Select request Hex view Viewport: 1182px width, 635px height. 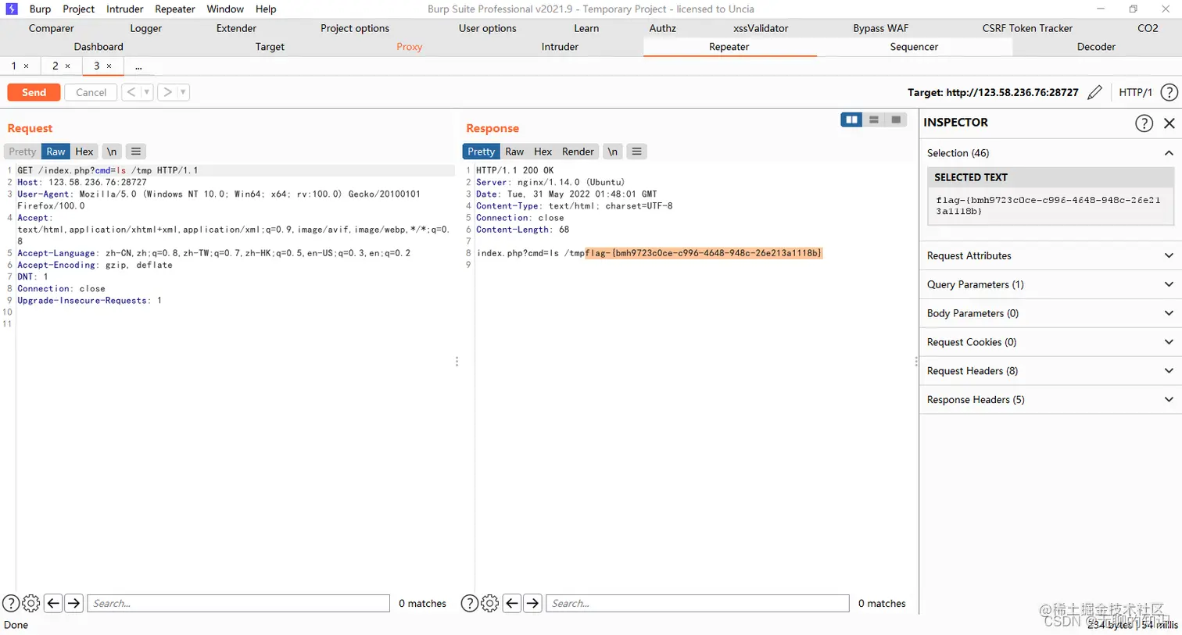pyautogui.click(x=84, y=152)
